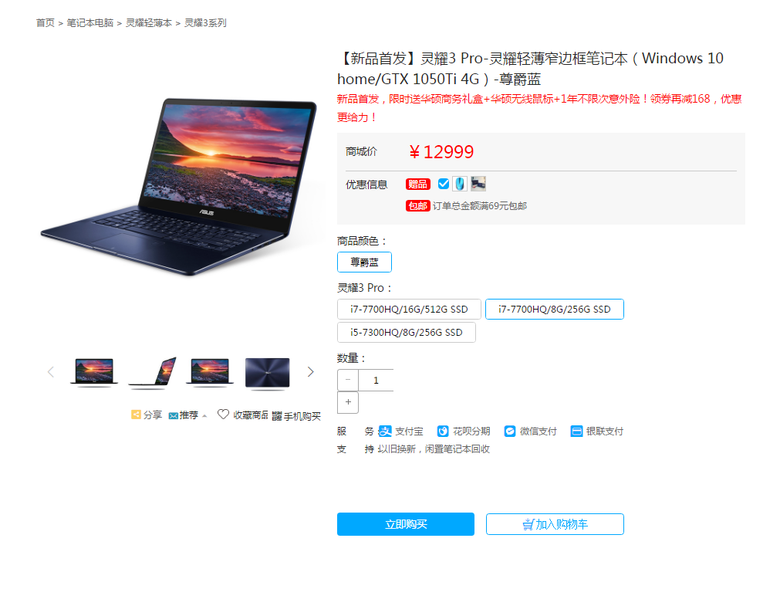Screen dimensions: 780x589
Task: Show next product thumbnails with right arrow
Action: point(310,372)
